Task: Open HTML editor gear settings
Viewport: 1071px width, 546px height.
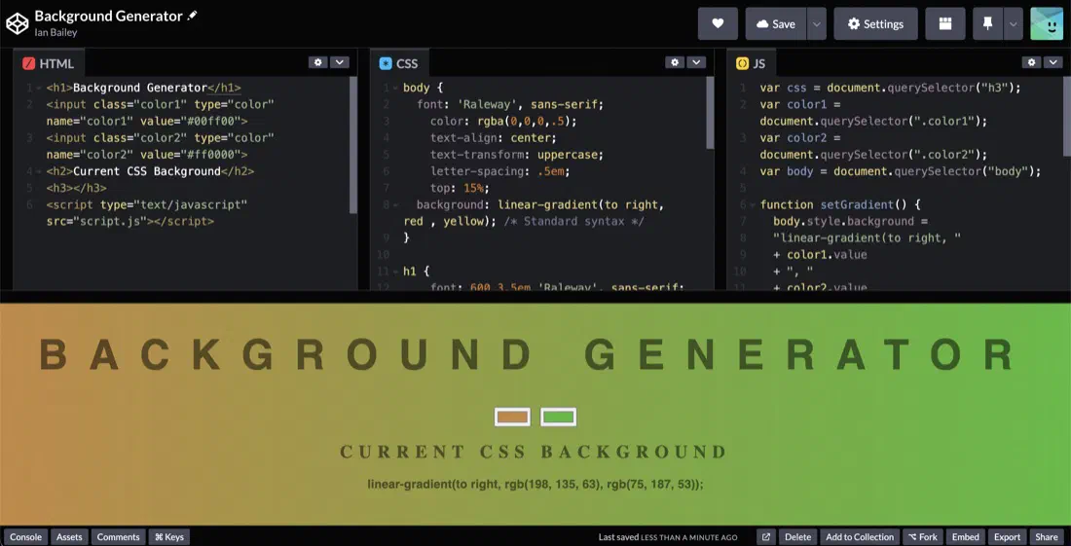Action: click(x=317, y=62)
